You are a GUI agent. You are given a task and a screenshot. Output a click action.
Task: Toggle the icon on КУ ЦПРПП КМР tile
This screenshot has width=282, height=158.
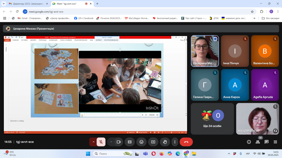(x=275, y=131)
